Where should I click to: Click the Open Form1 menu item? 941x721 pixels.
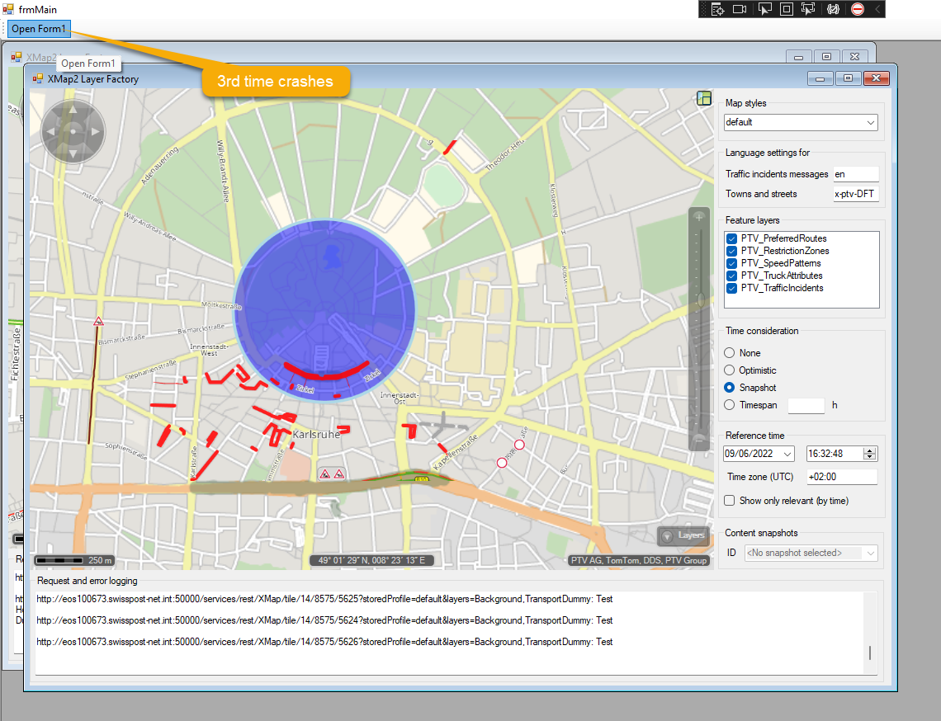(x=39, y=29)
